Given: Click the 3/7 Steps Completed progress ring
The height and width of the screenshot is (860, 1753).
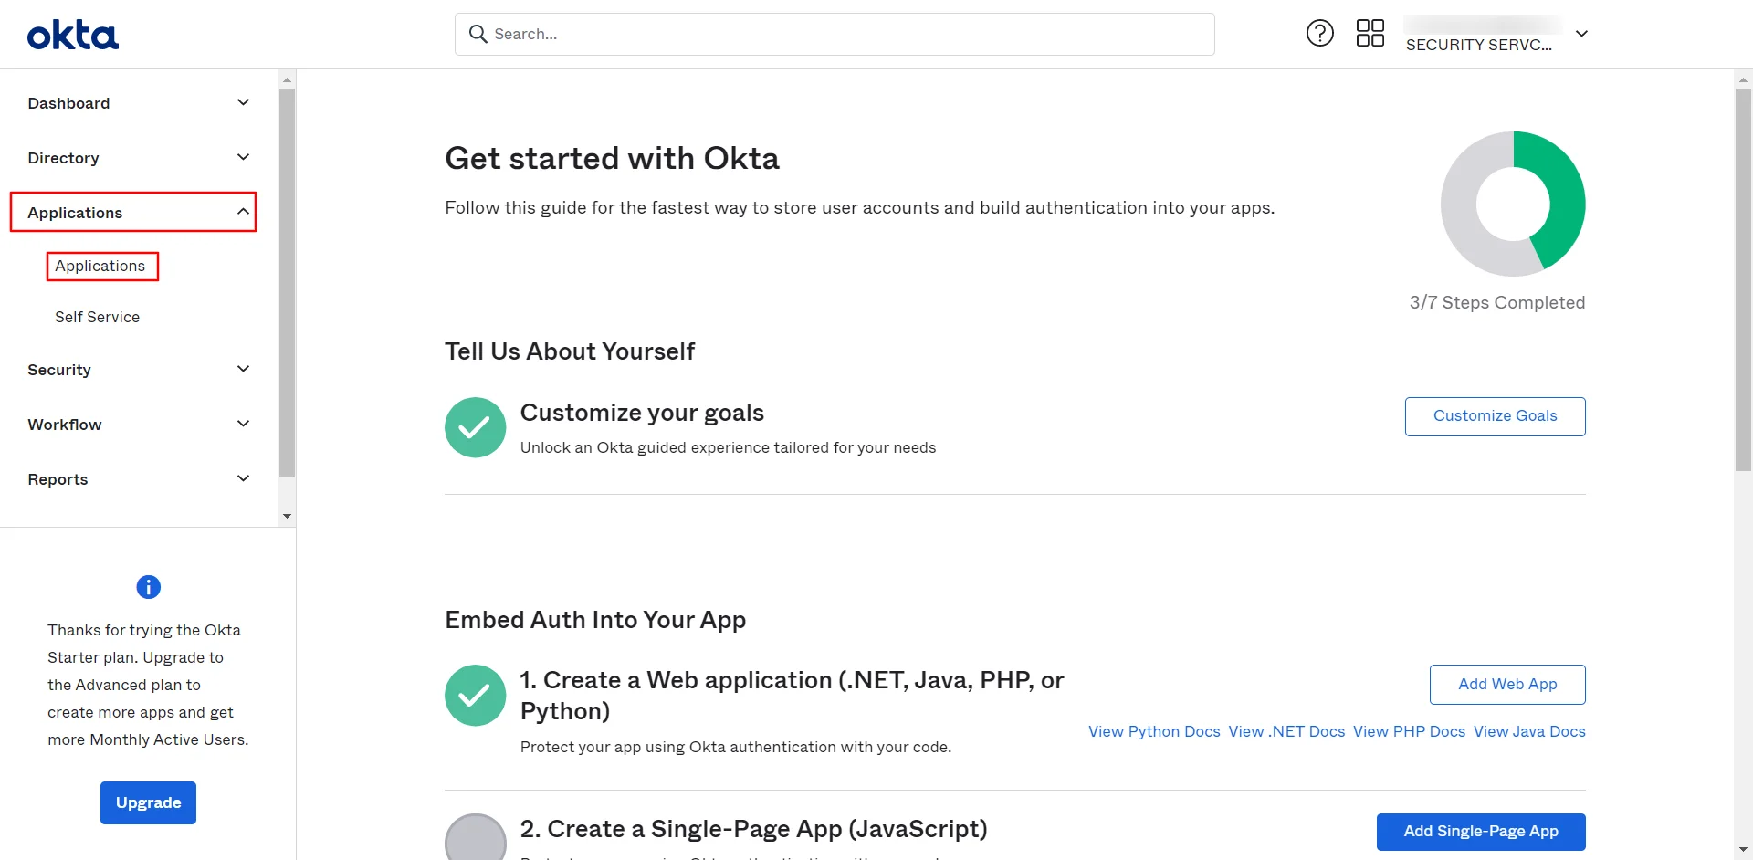Looking at the screenshot, I should coord(1512,204).
